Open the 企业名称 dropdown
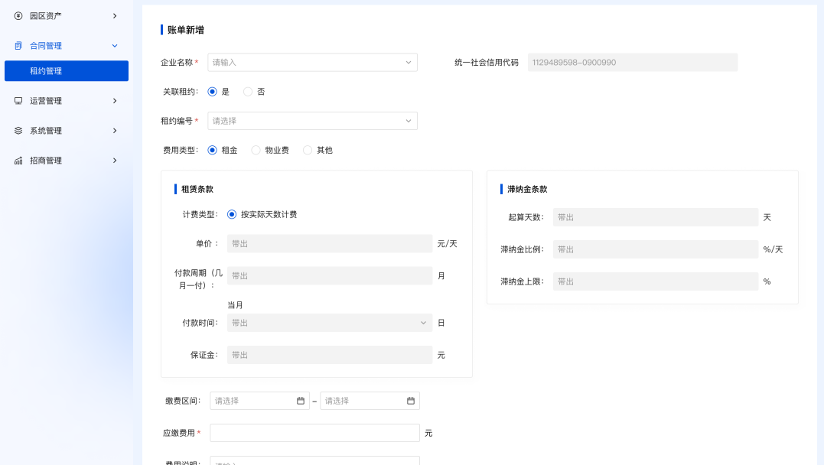The height and width of the screenshot is (465, 824). [x=312, y=63]
